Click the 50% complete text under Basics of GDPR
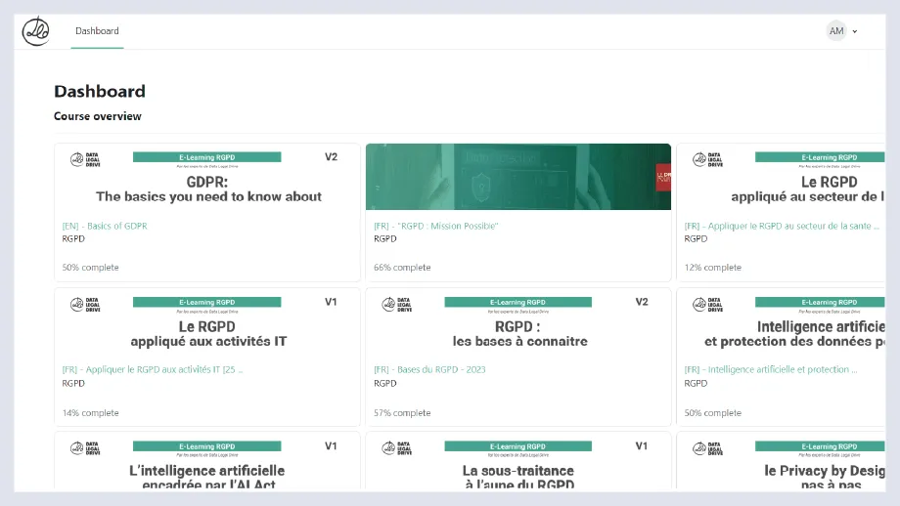900x506 pixels. (x=90, y=268)
